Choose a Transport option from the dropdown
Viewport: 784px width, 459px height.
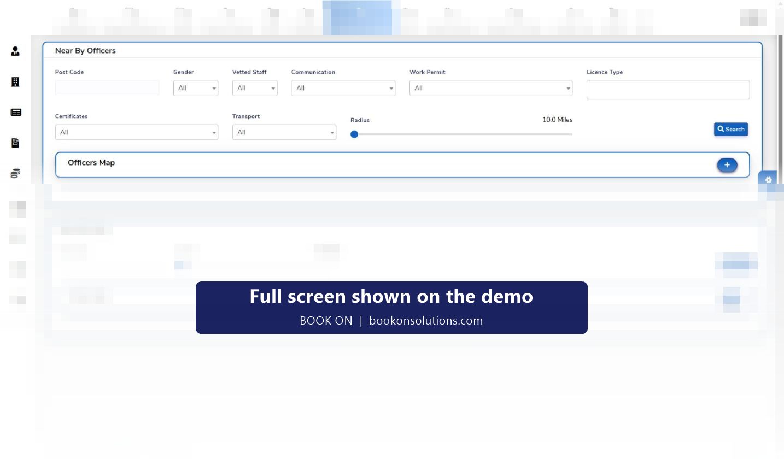pyautogui.click(x=284, y=132)
